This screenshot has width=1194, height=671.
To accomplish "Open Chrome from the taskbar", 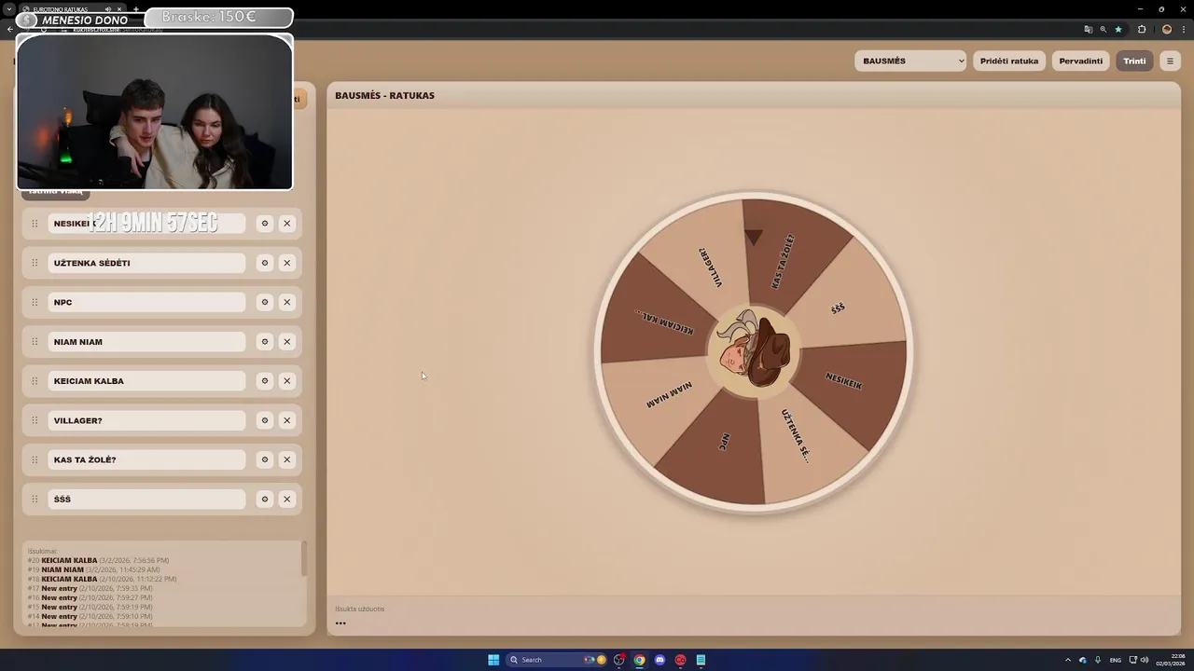I will pos(639,660).
